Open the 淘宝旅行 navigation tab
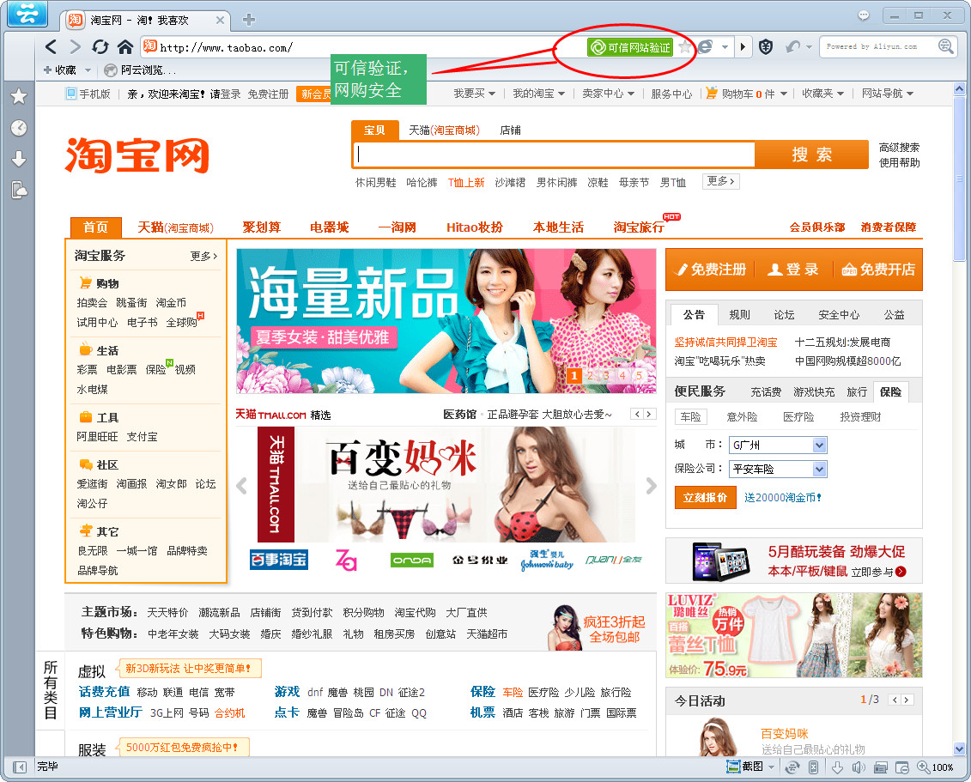971x782 pixels. [x=639, y=227]
